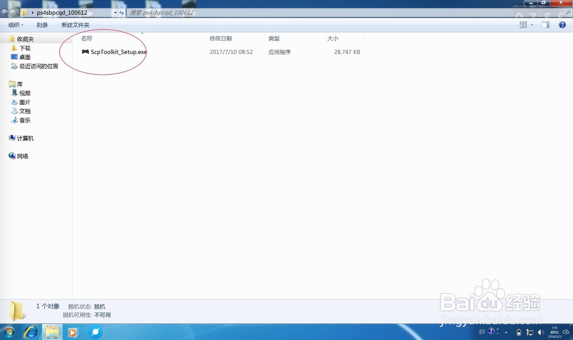573x340 pixels.
Task: Click the EN language indicator
Action: click(x=481, y=332)
